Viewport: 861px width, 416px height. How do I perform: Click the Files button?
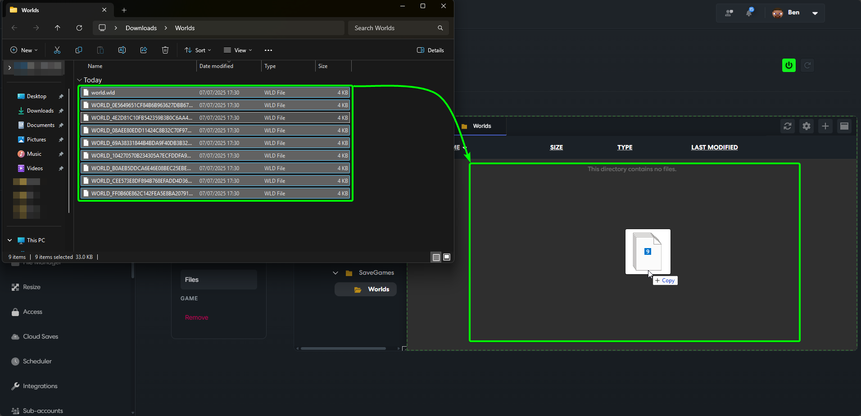click(x=219, y=280)
